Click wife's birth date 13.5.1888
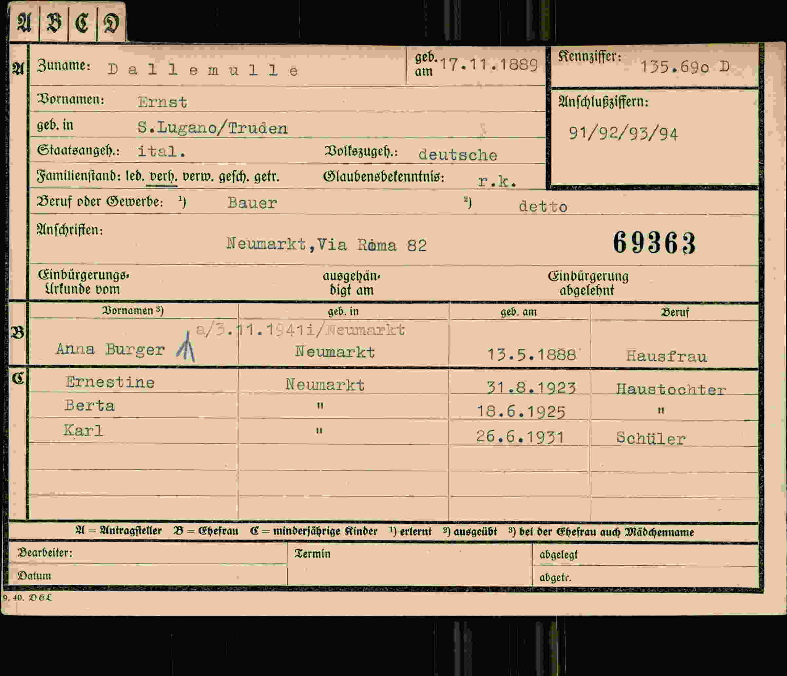This screenshot has width=787, height=676. point(531,355)
